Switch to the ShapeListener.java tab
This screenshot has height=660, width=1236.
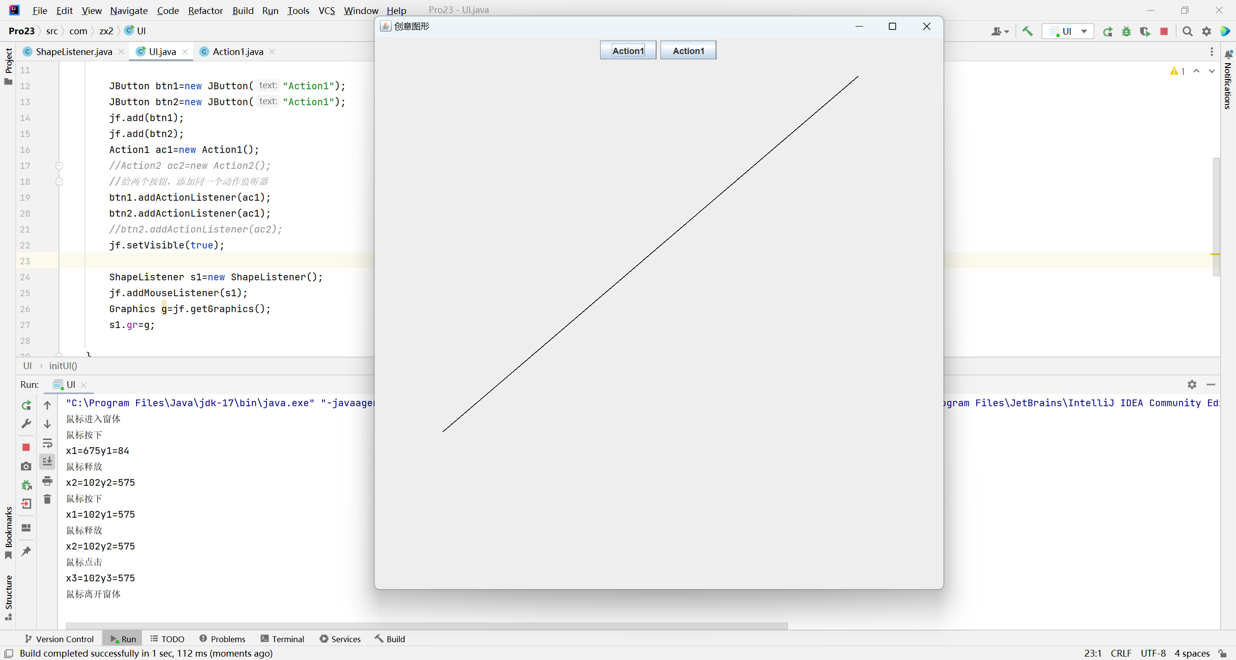pyautogui.click(x=73, y=52)
